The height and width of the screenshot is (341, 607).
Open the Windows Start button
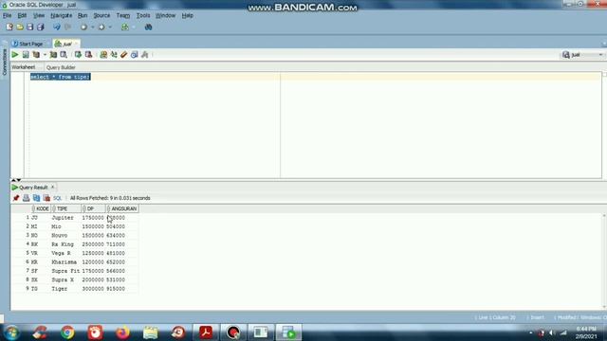tap(11, 332)
